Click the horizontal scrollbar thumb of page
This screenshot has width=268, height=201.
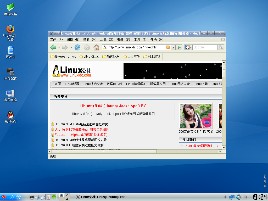point(104,151)
